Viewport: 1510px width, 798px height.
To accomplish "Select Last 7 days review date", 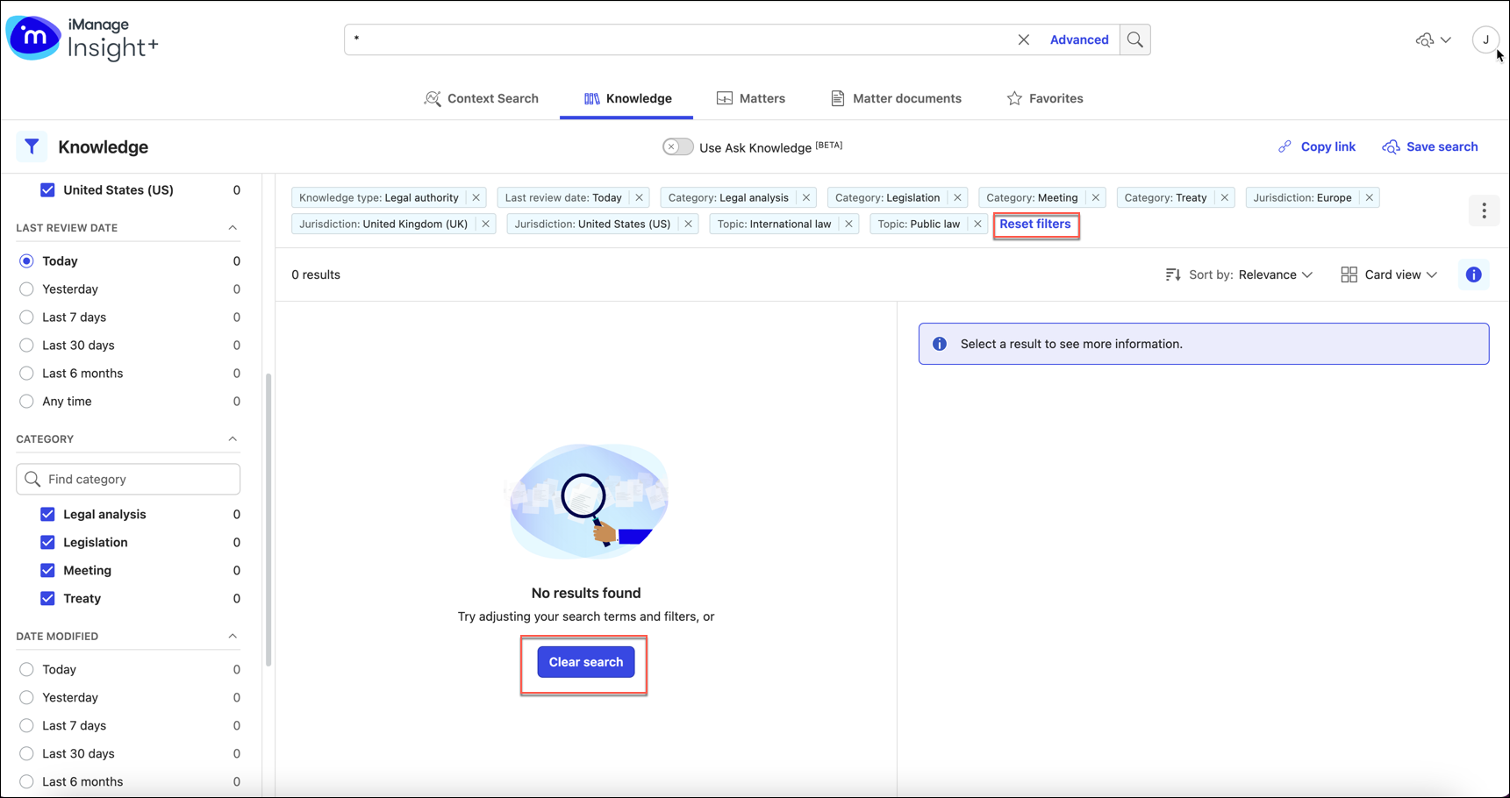I will point(27,317).
